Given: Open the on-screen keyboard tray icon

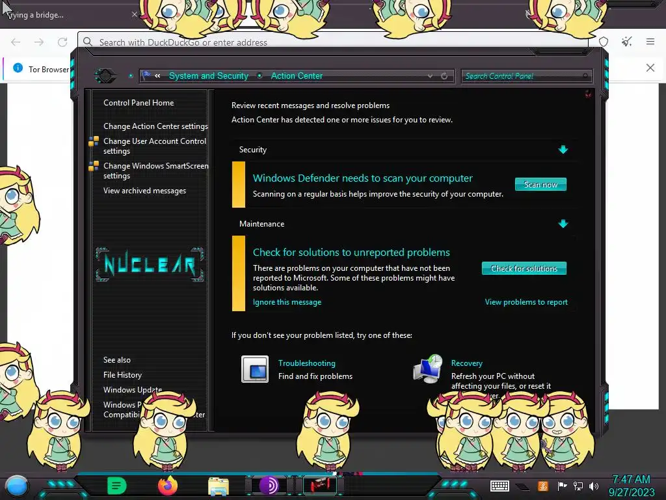Looking at the screenshot, I should point(499,486).
